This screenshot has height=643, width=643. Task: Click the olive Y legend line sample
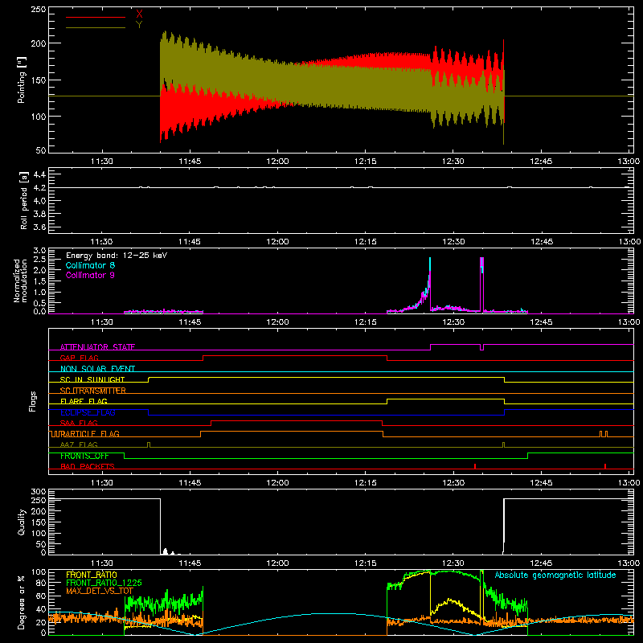[95, 28]
